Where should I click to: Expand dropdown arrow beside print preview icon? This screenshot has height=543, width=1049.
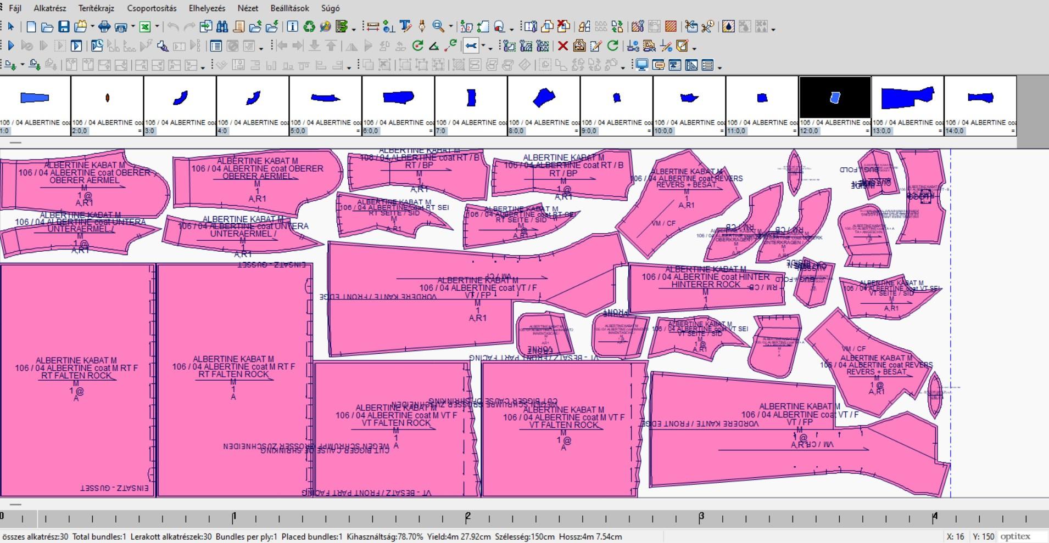[133, 27]
